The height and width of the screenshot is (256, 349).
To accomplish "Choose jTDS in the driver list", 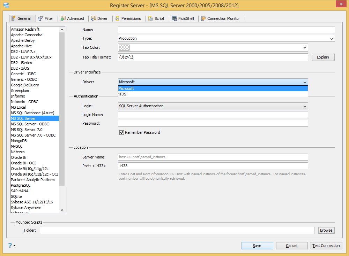I will 213,94.
